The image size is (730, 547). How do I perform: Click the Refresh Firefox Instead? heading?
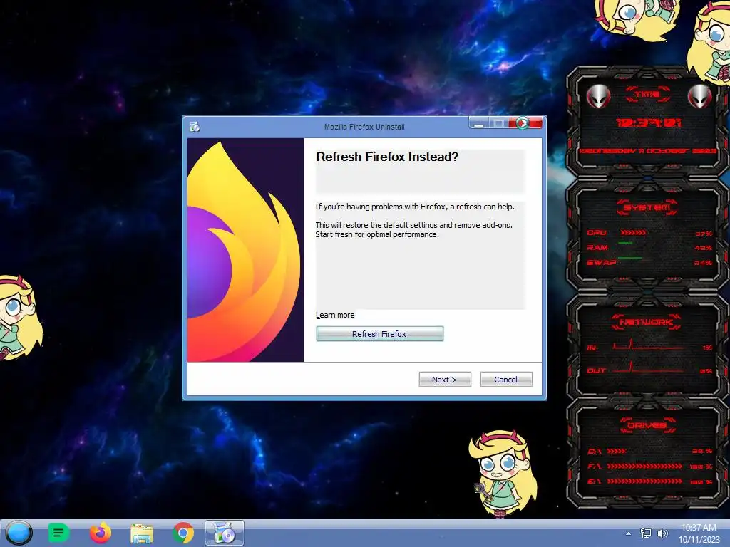point(387,157)
